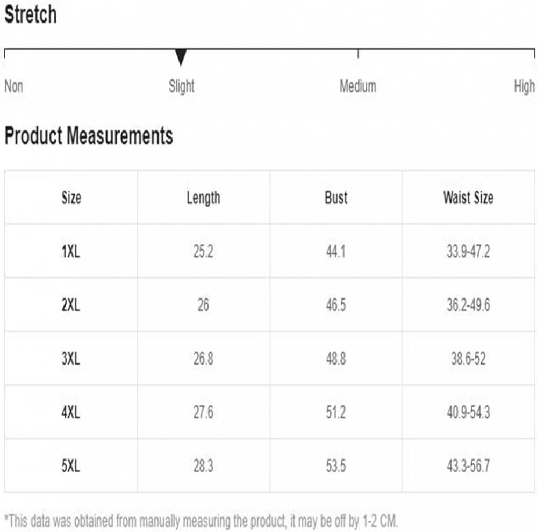
Task: Click the Stretch section heading
Action: (31, 14)
